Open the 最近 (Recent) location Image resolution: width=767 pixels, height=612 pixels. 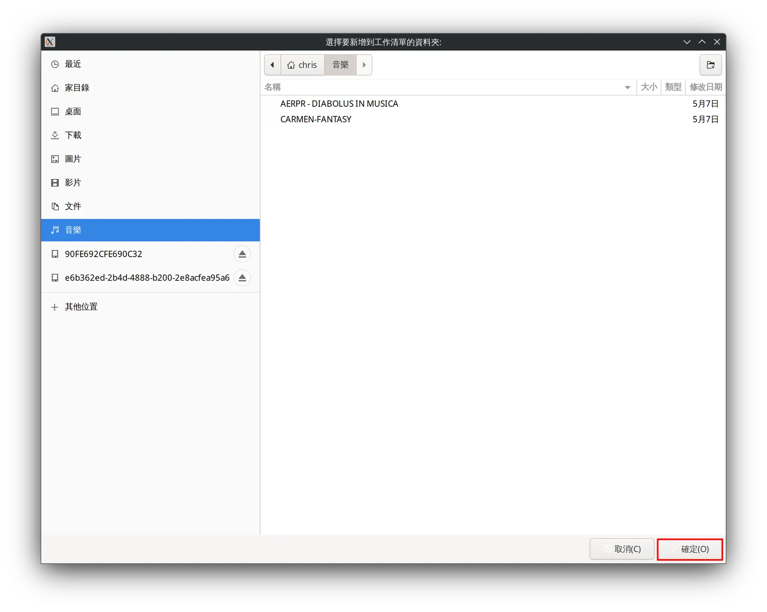[151, 64]
